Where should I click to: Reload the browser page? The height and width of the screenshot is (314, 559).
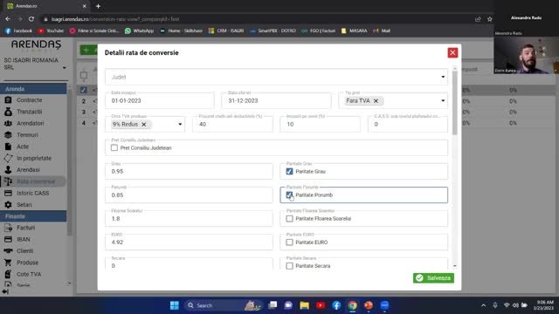pos(31,19)
